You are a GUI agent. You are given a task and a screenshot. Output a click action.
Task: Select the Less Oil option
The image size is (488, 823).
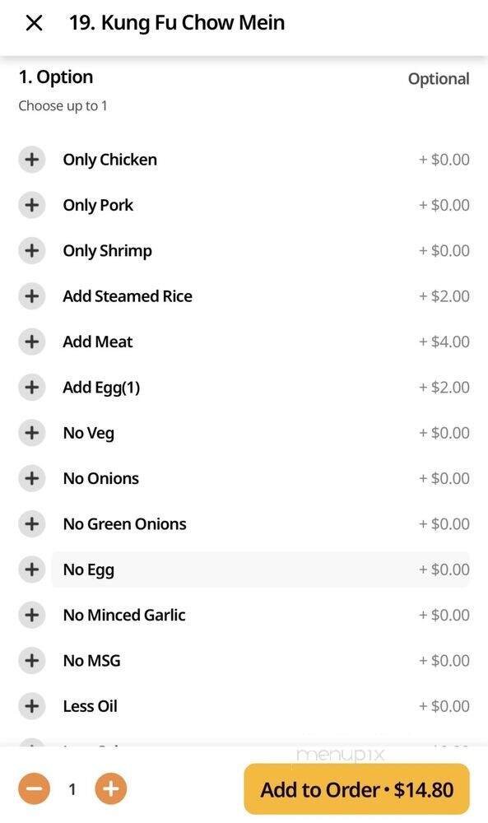tap(31, 705)
